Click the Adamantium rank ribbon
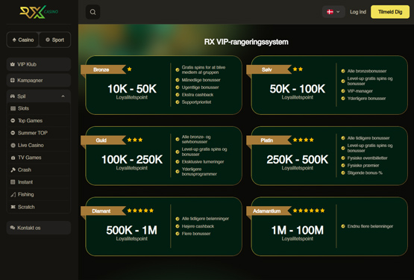 269,211
